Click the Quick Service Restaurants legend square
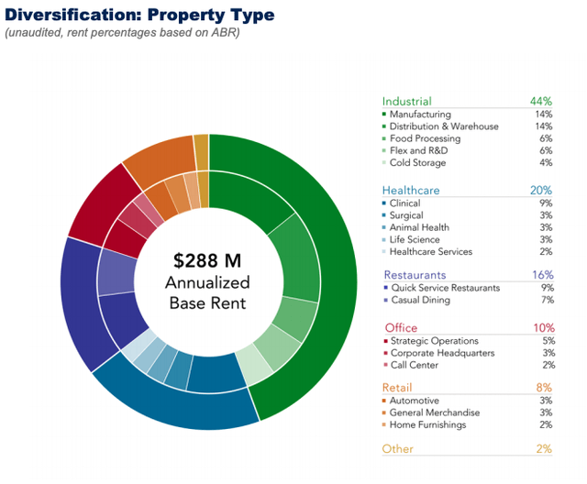The image size is (587, 484). pyautogui.click(x=386, y=288)
